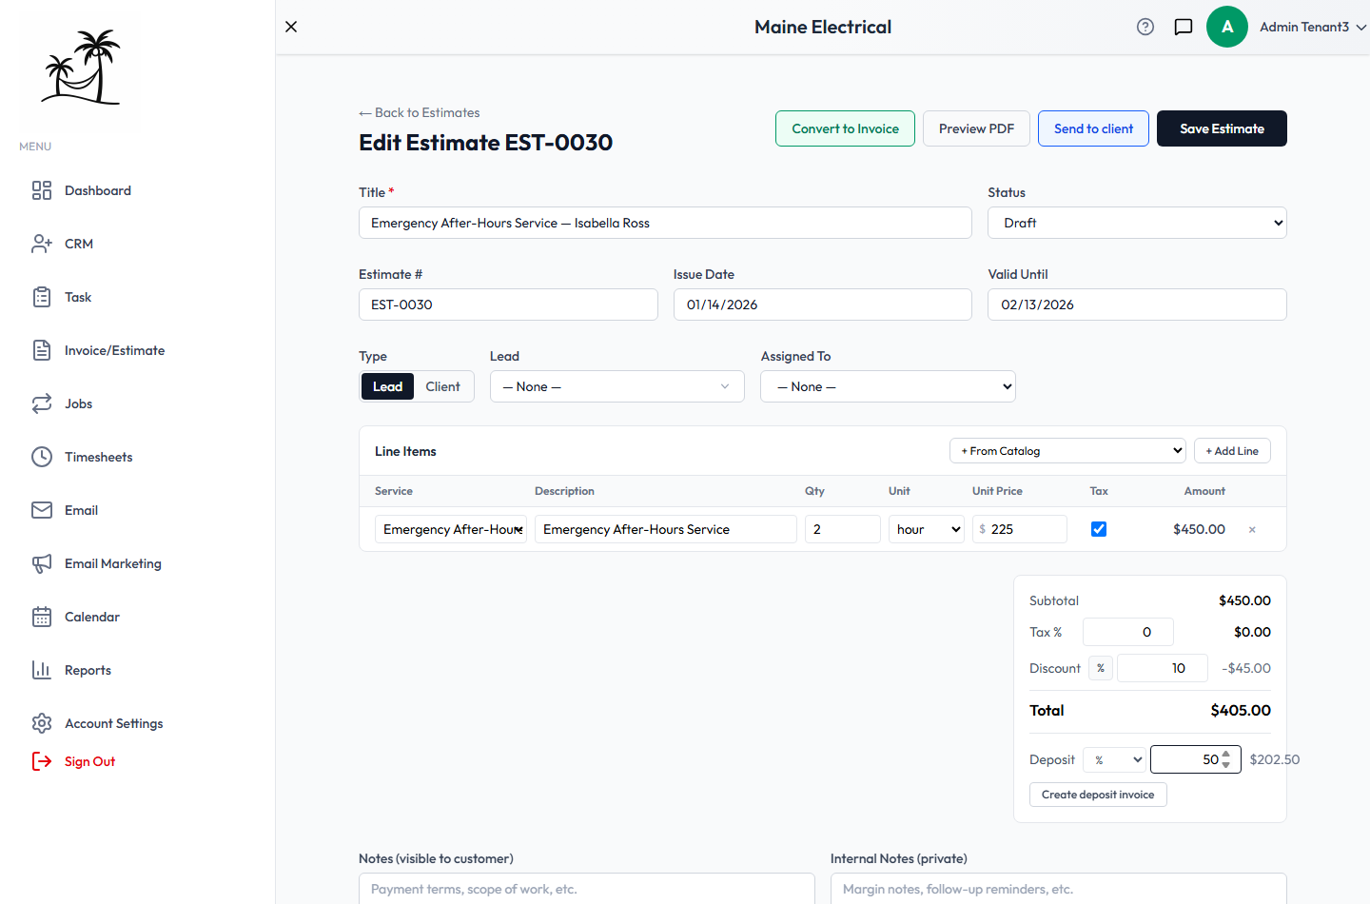Toggle the discount percent mode button
Screen dimensions: 1370x904
(1101, 668)
